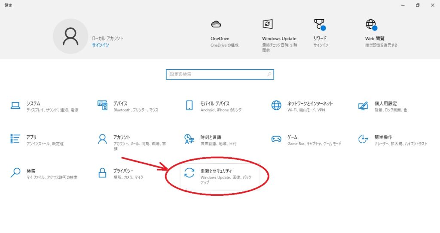Click the 音声認識、地域、日付 description
The width and height of the screenshot is (440, 233).
(219, 143)
